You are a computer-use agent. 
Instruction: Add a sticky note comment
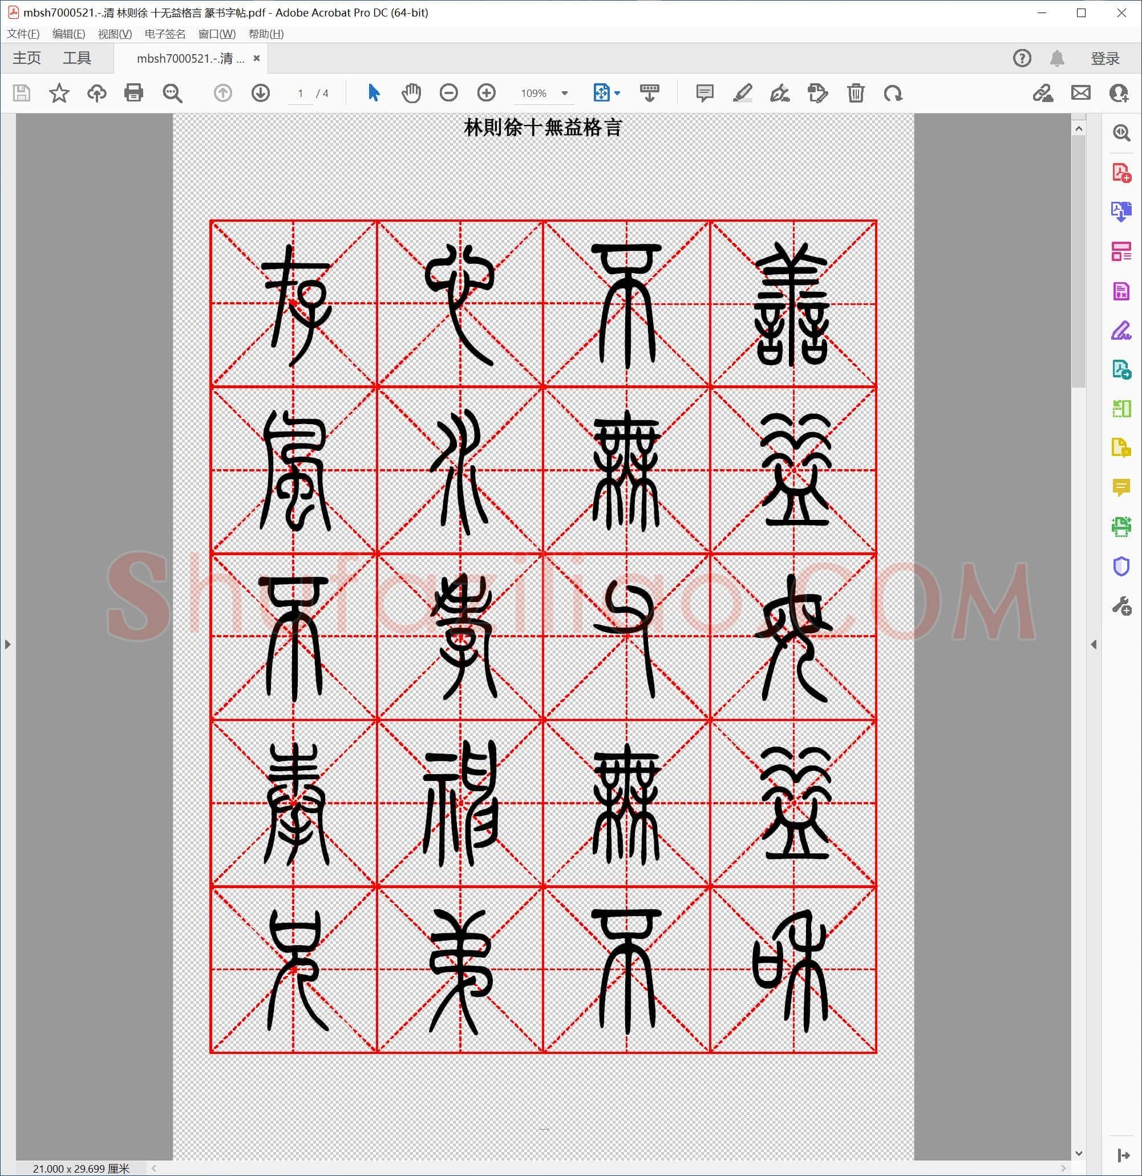point(705,93)
